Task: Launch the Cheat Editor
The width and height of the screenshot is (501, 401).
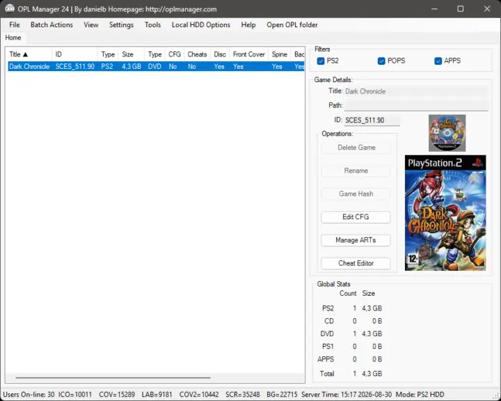Action: [x=356, y=263]
